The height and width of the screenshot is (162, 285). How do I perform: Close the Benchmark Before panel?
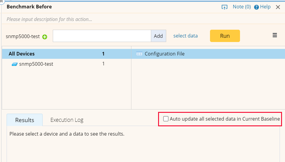pyautogui.click(x=278, y=7)
